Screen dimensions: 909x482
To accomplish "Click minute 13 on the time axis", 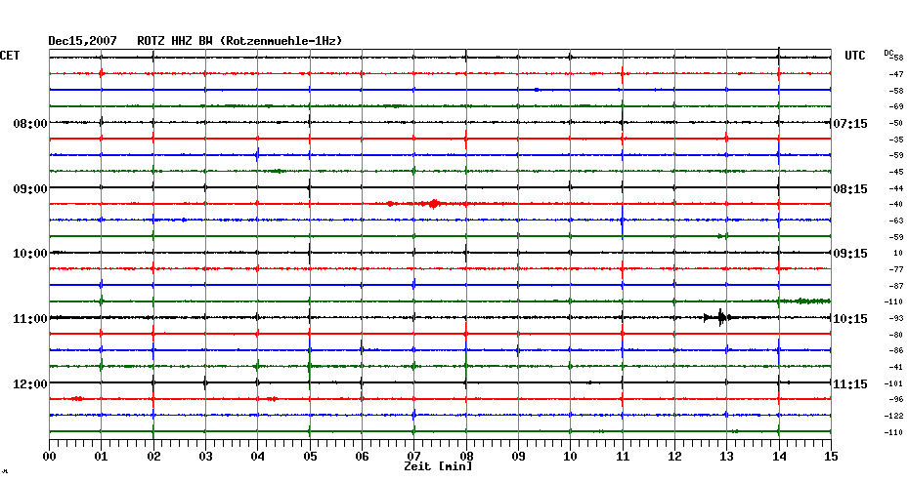I will (x=727, y=457).
